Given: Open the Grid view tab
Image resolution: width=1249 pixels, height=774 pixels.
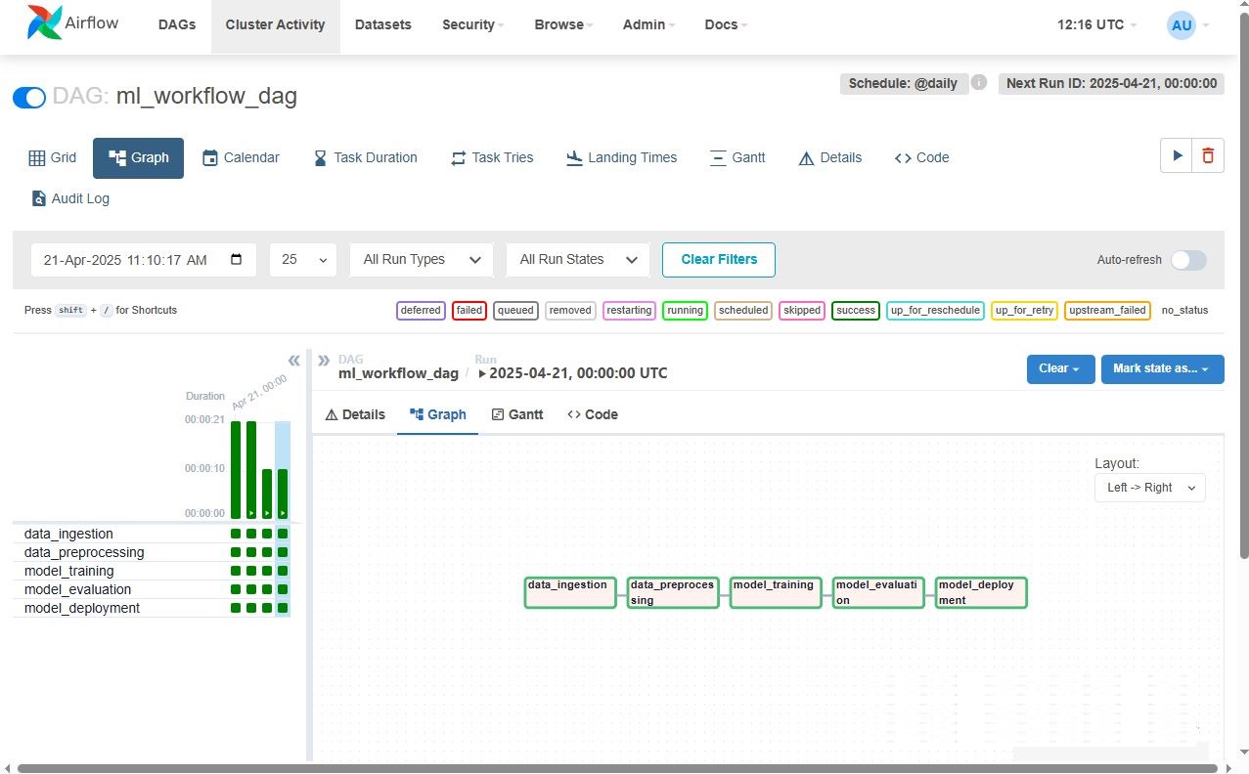Looking at the screenshot, I should pos(53,158).
